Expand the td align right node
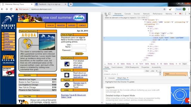 click(150, 33)
